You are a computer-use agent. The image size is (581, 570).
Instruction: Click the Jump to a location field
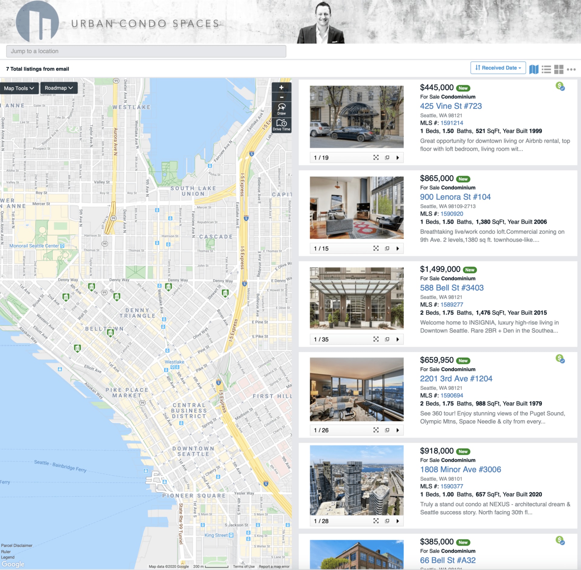click(146, 51)
